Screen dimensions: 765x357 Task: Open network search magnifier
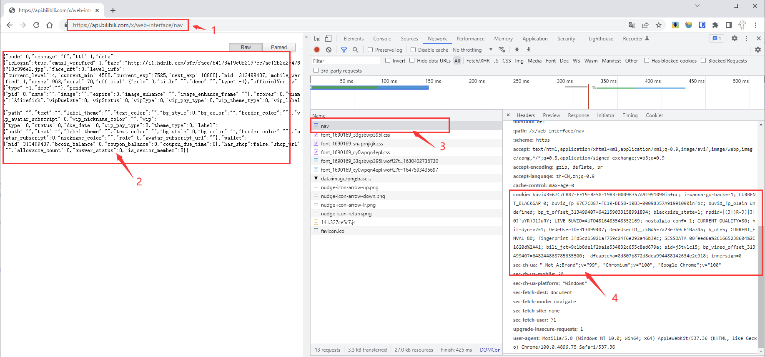pos(356,50)
